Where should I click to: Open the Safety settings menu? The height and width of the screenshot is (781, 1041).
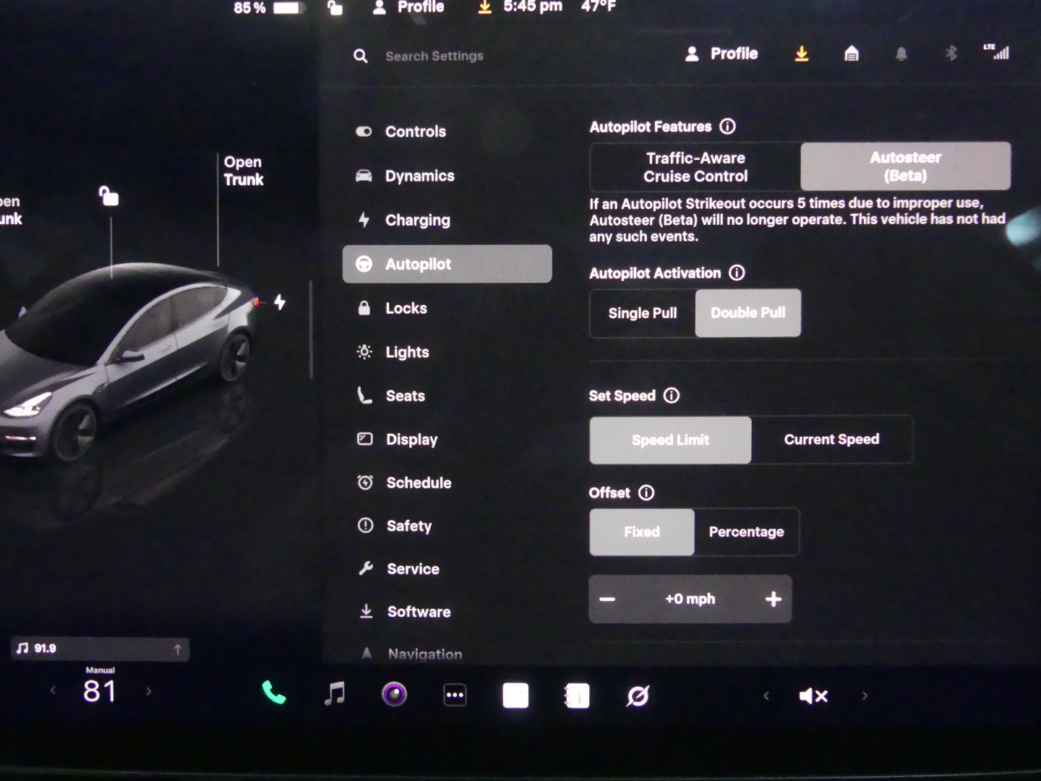pos(408,526)
